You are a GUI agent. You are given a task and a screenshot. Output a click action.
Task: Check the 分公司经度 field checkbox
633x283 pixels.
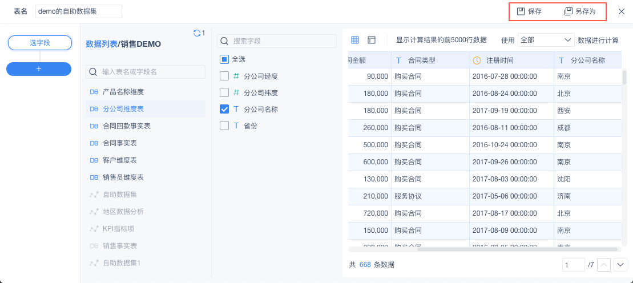click(x=224, y=76)
